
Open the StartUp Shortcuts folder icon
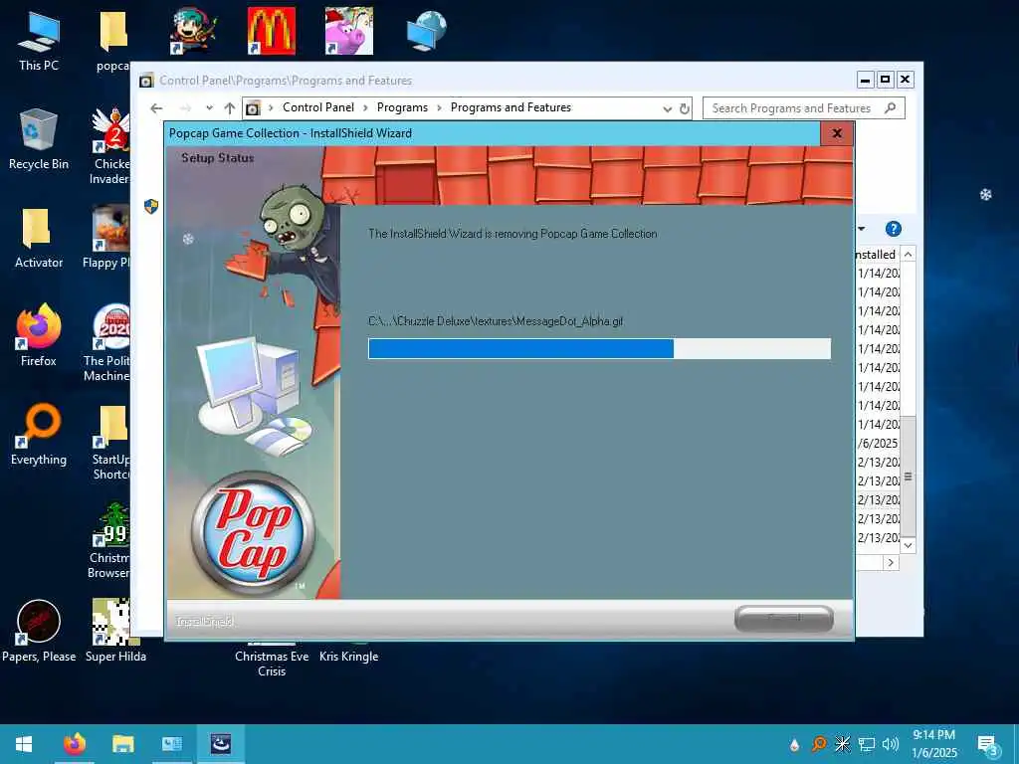coord(110,442)
